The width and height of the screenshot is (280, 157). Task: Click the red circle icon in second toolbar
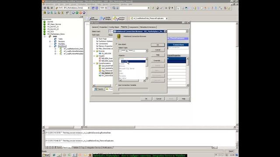(80, 13)
